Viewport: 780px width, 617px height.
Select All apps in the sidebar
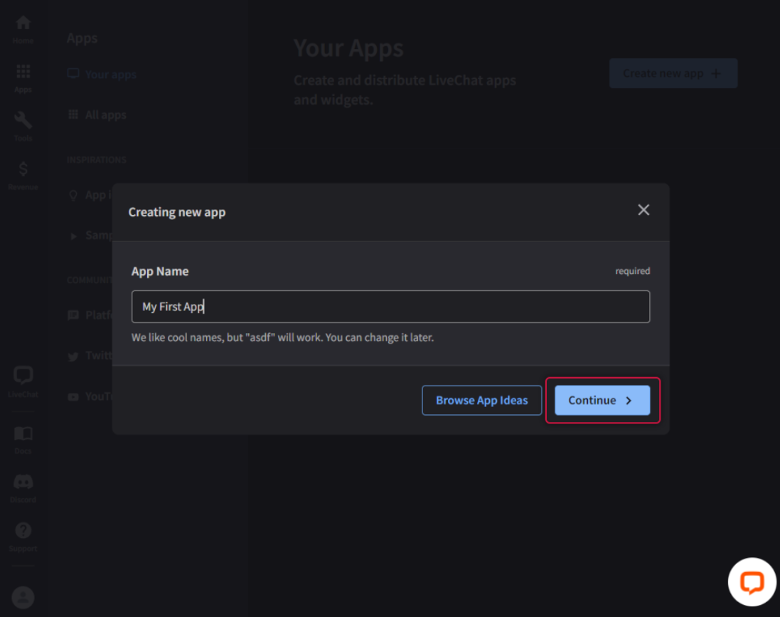105,115
